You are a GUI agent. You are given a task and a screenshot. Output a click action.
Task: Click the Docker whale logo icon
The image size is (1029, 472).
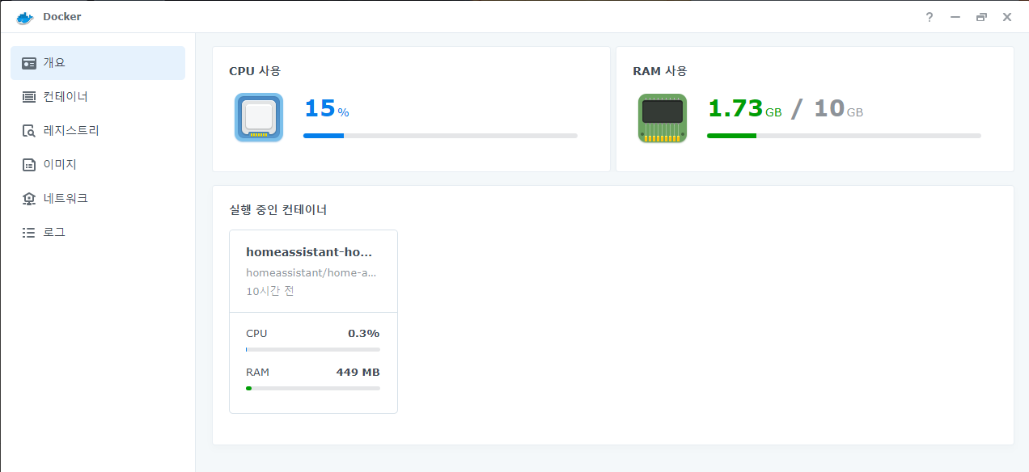point(25,17)
